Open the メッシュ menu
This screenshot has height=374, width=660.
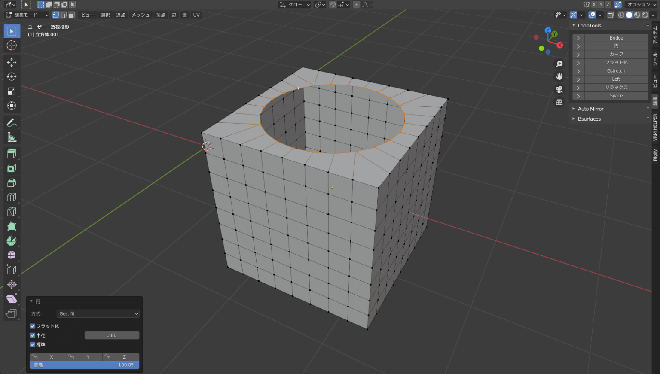click(x=141, y=15)
